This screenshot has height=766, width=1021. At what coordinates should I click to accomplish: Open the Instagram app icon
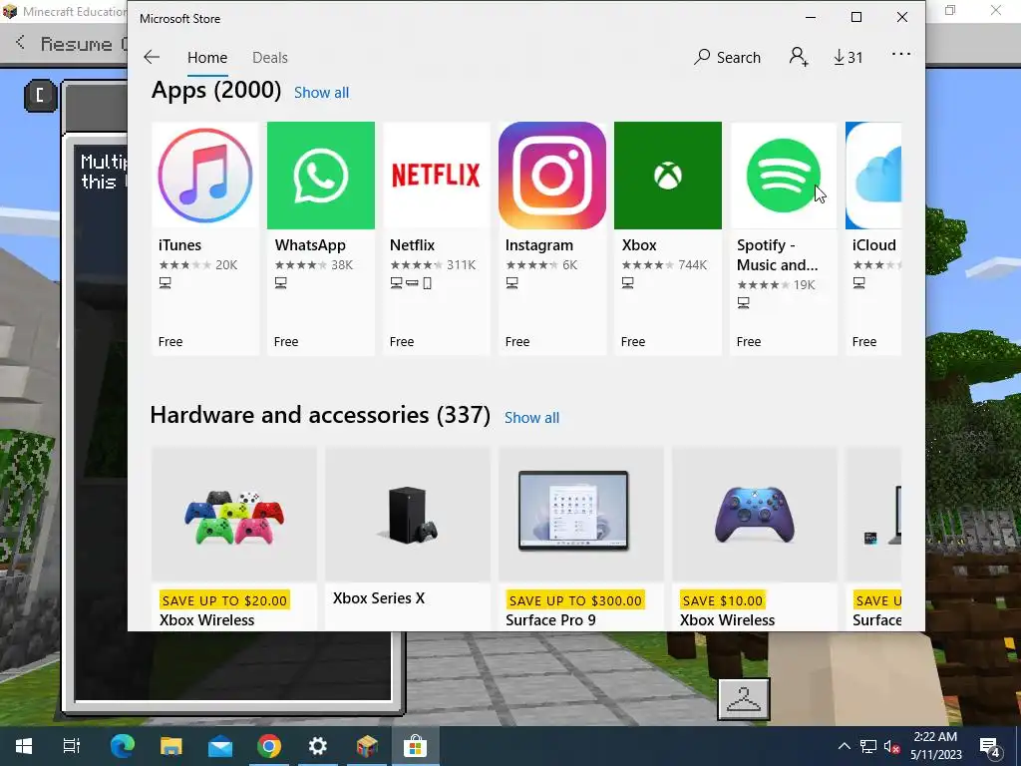[x=552, y=176]
